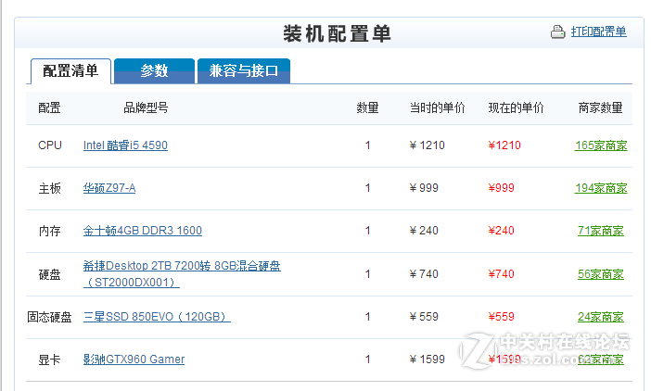Click the 商家数量 column header

coord(601,107)
